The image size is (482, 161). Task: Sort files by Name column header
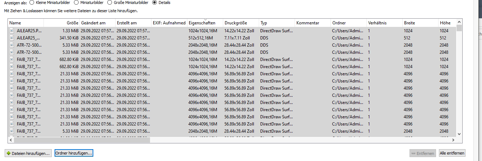[x=25, y=23]
